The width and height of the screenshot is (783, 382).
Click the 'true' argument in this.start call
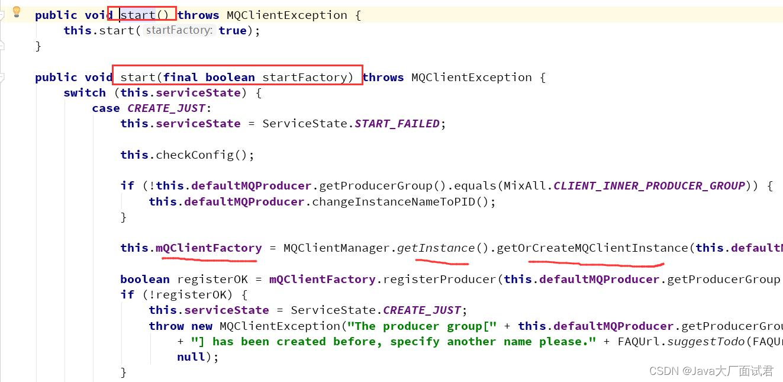coord(233,30)
